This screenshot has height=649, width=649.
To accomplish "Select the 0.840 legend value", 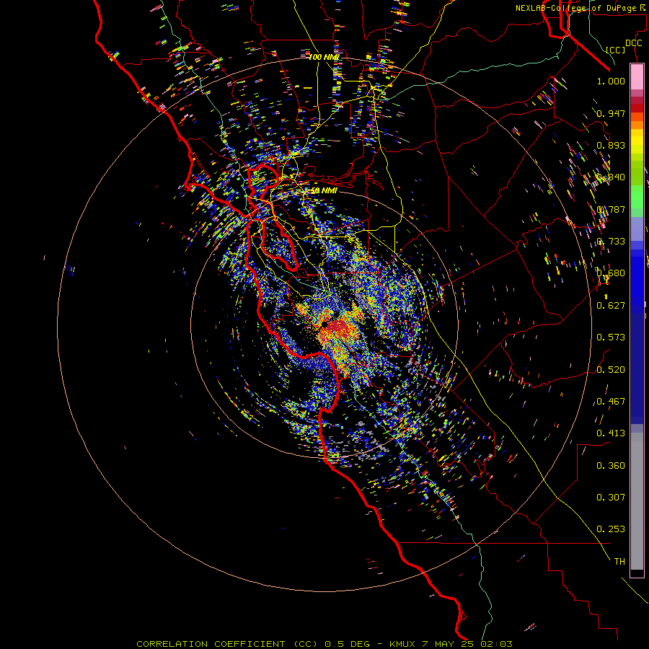I will [611, 177].
